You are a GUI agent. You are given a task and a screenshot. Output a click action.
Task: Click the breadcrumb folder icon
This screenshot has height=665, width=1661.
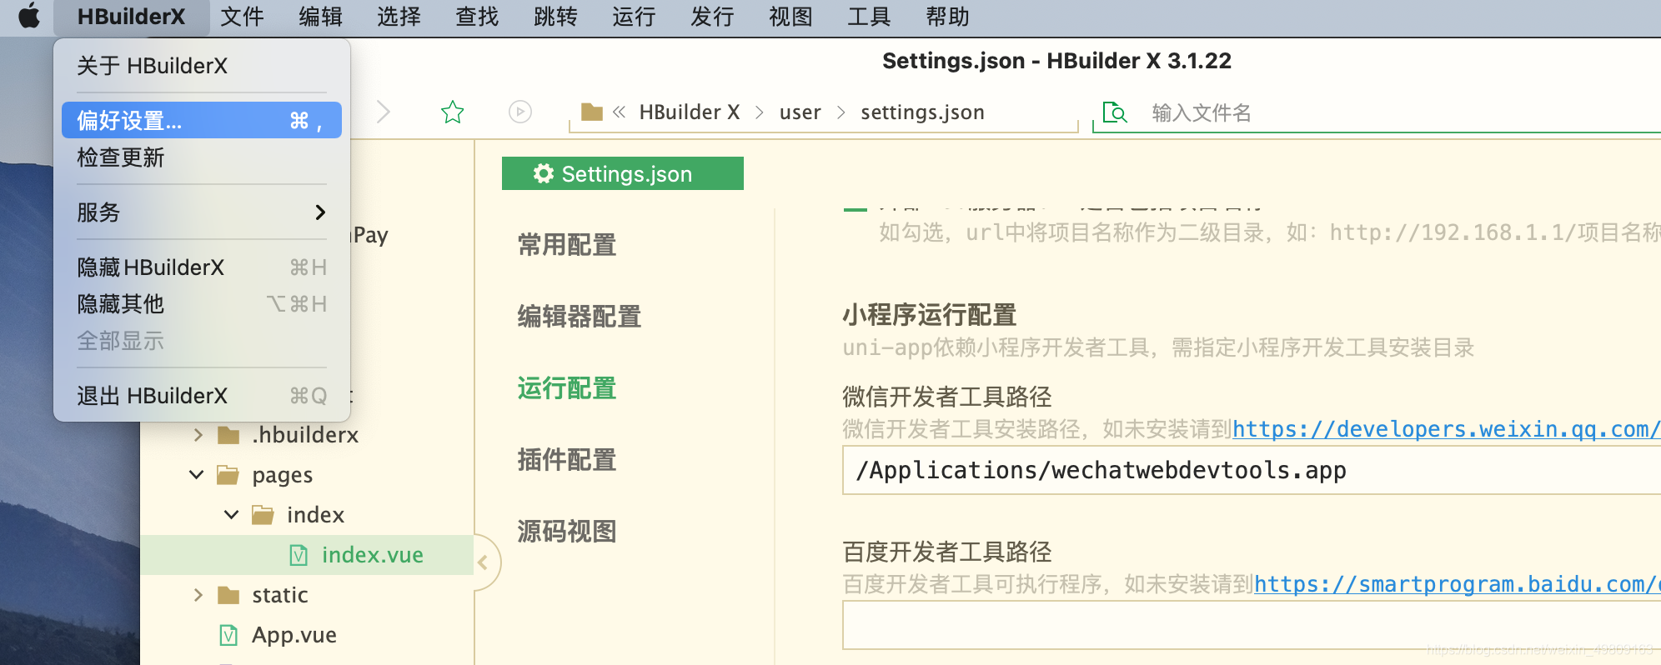pyautogui.click(x=592, y=112)
